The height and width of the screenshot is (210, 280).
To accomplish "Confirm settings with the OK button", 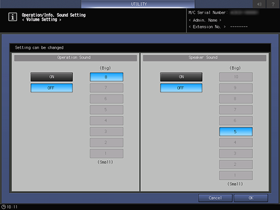I will coord(251,198).
